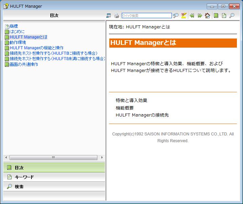Open 動作環境 in the contents tree
243x204 pixels.
18,43
